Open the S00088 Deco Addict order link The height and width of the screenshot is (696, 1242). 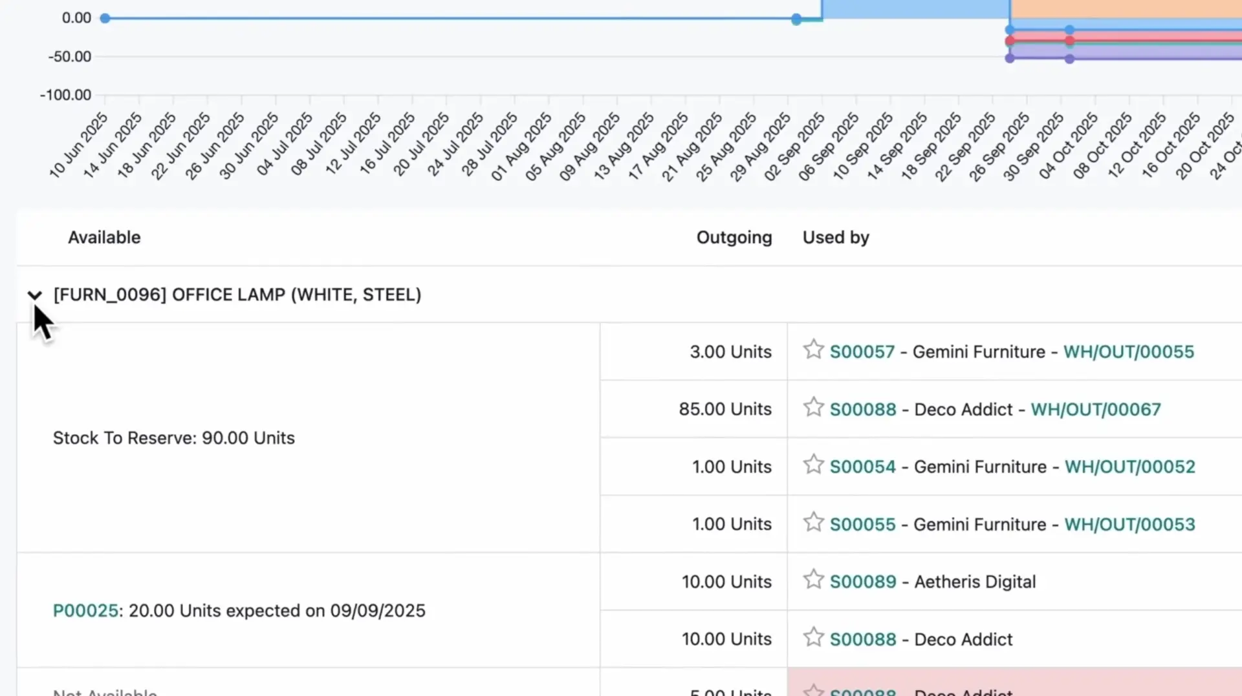863,409
